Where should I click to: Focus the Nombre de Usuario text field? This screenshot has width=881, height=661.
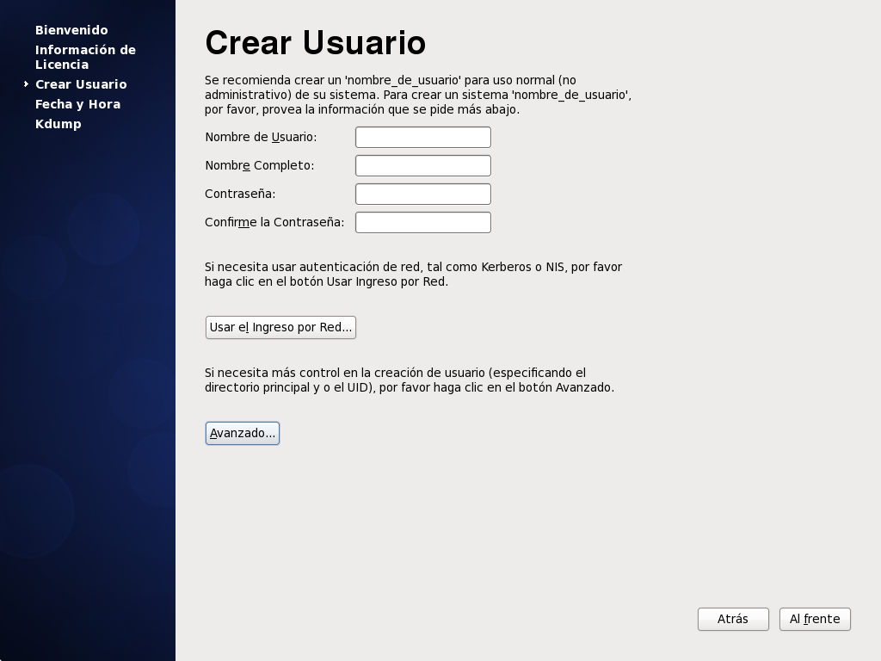(422, 138)
